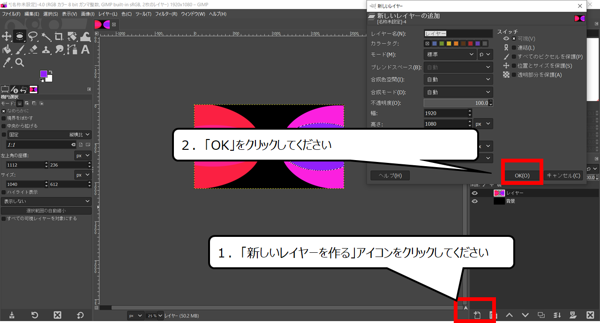
Task: Choose the intersect-with-selection mode icon
Action: pos(41,103)
